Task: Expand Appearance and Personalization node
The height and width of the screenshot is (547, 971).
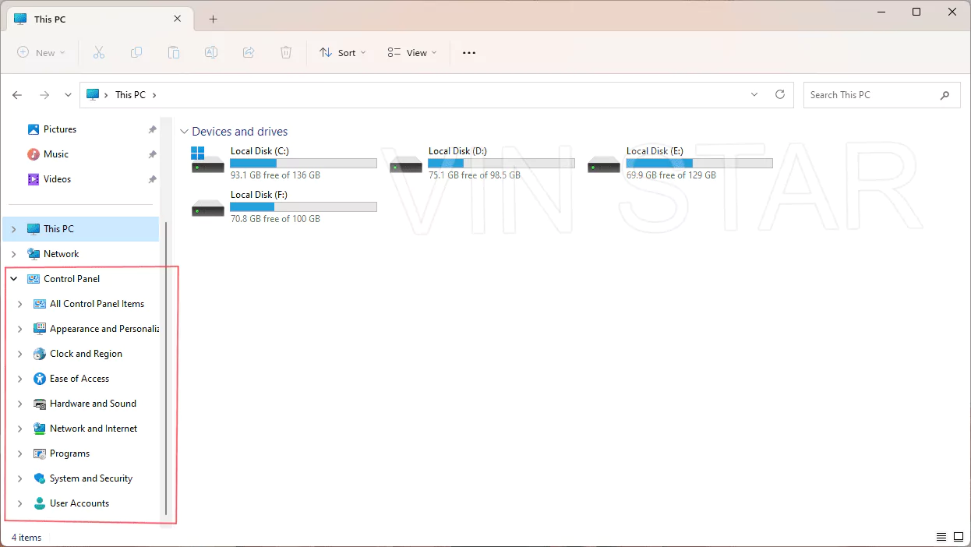Action: [20, 329]
